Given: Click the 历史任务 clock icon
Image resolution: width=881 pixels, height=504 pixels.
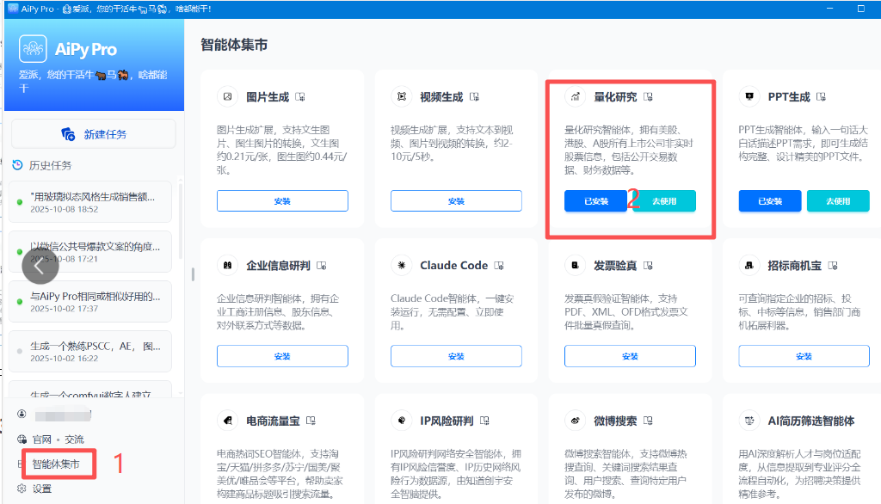Looking at the screenshot, I should [x=17, y=165].
